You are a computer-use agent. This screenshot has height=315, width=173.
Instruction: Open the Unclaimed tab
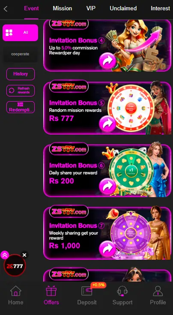(123, 9)
